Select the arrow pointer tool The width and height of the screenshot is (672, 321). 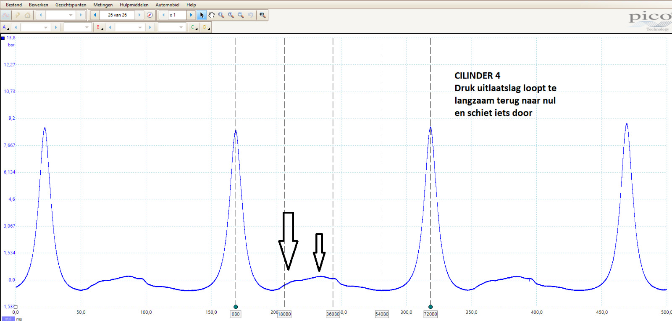(x=202, y=15)
